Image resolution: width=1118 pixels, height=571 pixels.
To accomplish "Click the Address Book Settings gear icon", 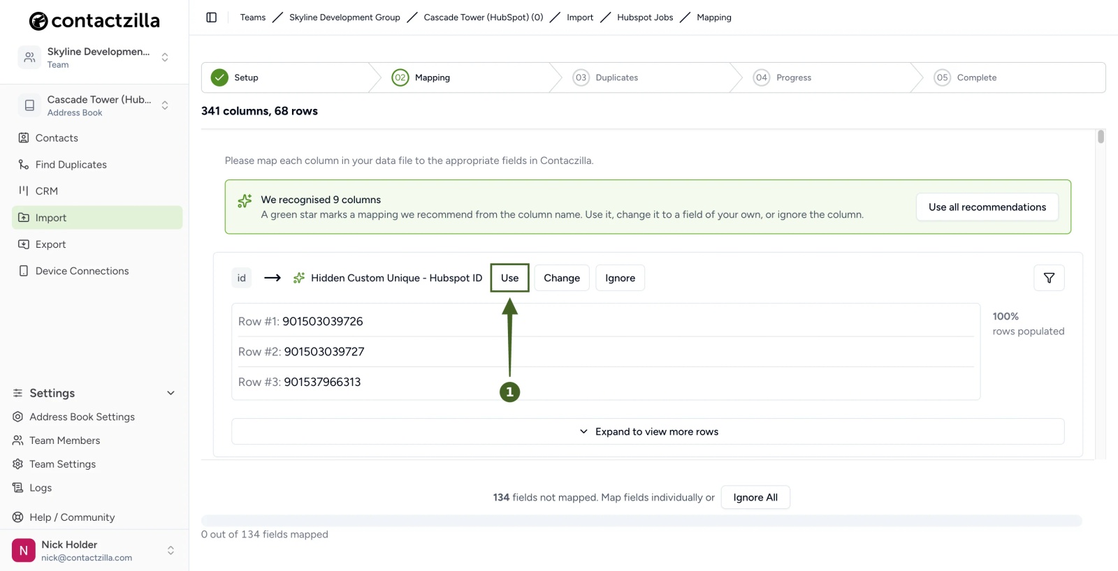I will 18,417.
